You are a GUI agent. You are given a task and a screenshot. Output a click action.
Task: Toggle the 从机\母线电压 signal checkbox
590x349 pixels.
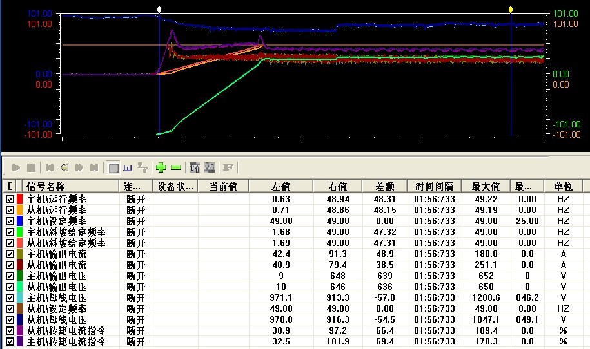click(10, 319)
